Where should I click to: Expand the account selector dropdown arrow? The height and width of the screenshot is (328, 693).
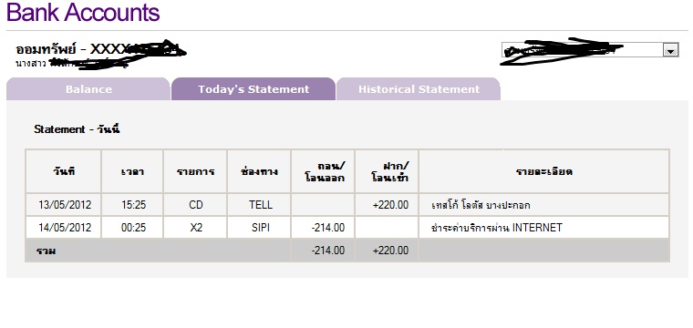click(x=670, y=50)
